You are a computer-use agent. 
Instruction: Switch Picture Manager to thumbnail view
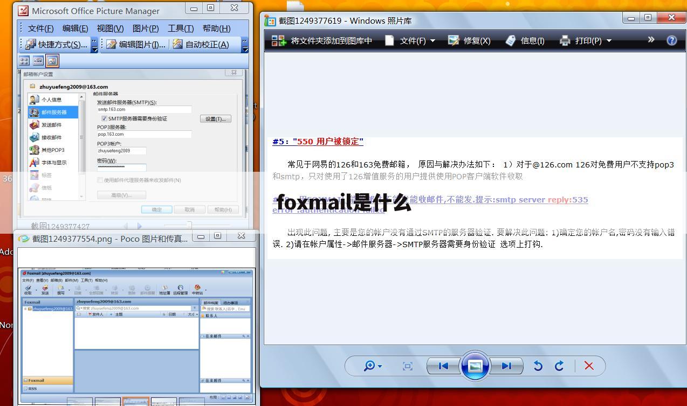[x=24, y=61]
